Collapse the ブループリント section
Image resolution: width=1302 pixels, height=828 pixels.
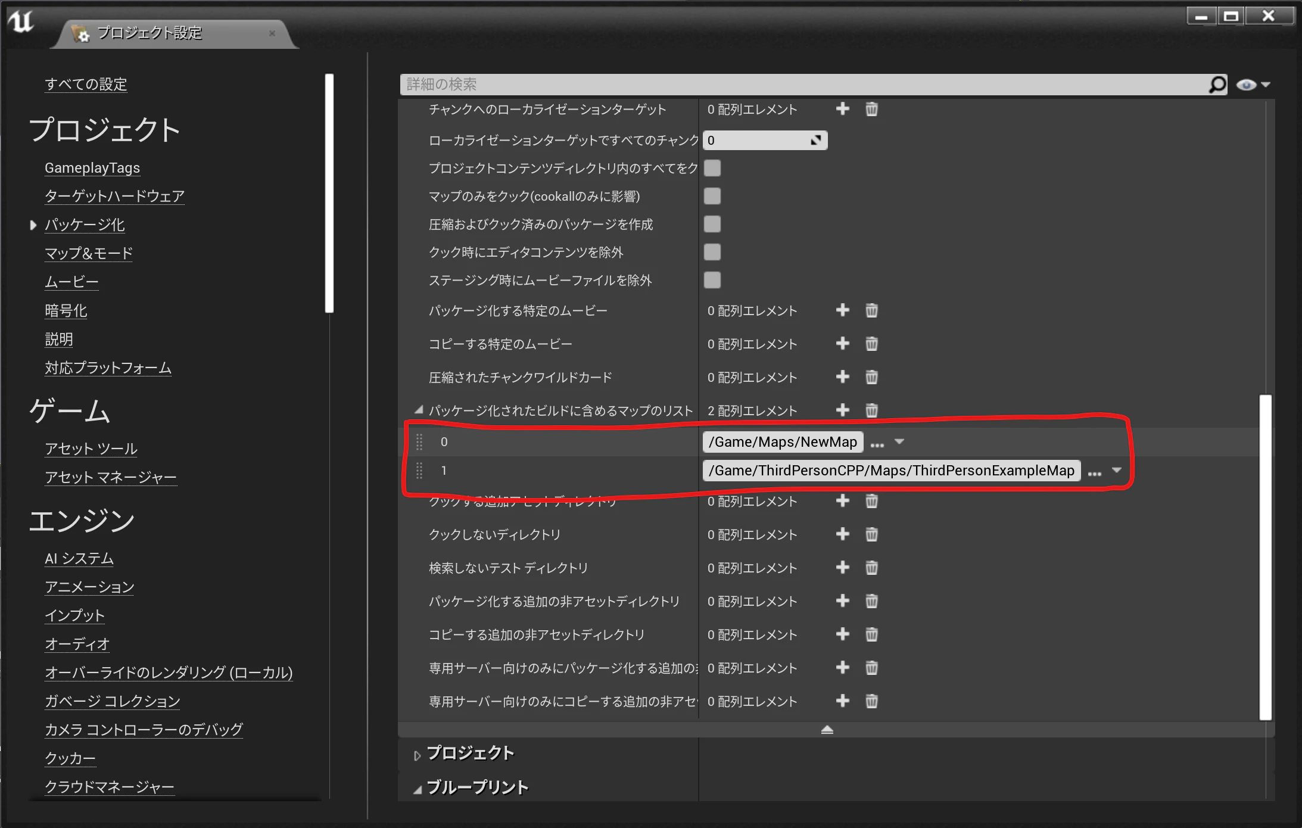tap(418, 789)
